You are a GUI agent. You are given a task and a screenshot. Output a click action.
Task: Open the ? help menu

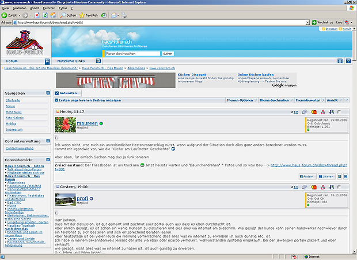72,8
